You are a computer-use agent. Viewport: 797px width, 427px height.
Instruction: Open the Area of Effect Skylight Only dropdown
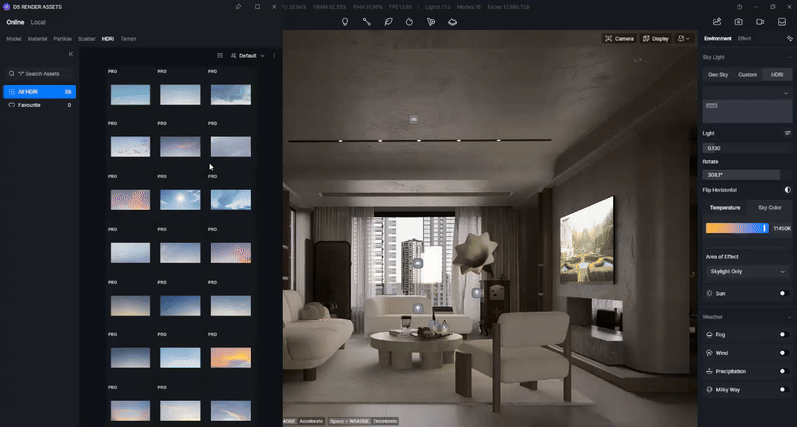(747, 271)
